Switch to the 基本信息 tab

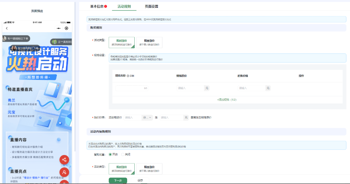[x=97, y=7]
